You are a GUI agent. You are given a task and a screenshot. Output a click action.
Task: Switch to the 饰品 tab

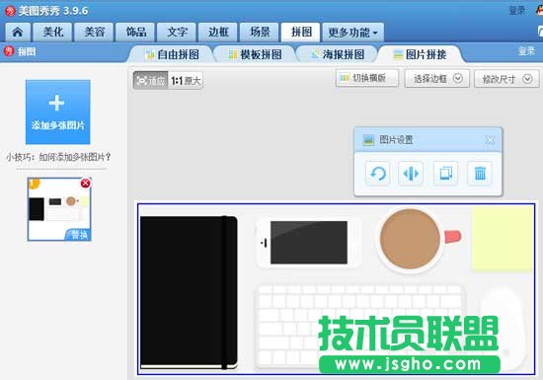point(135,33)
